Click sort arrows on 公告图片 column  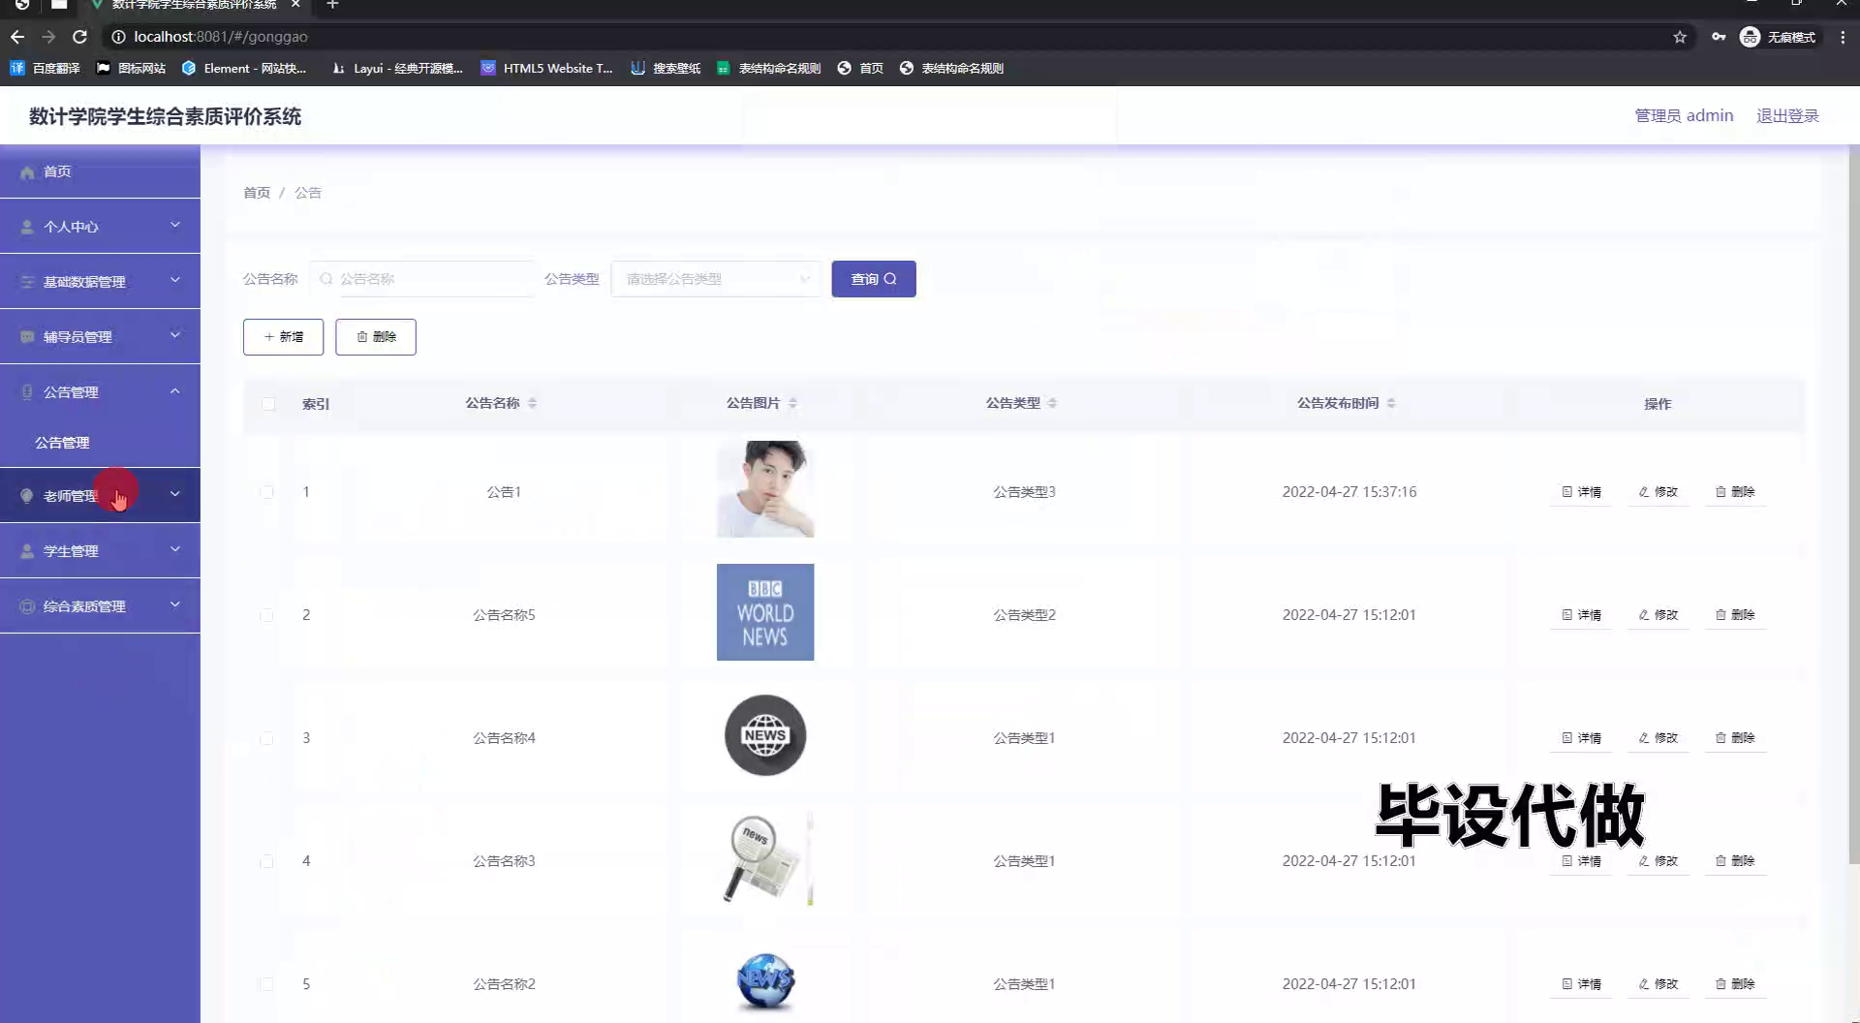[792, 403]
